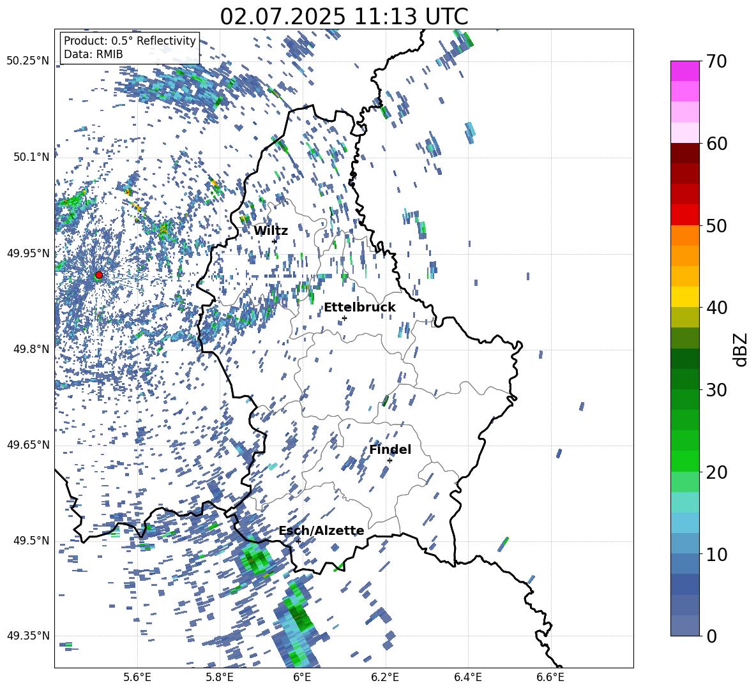
Task: Click the 6.2°E longitude label
Action: (x=385, y=677)
